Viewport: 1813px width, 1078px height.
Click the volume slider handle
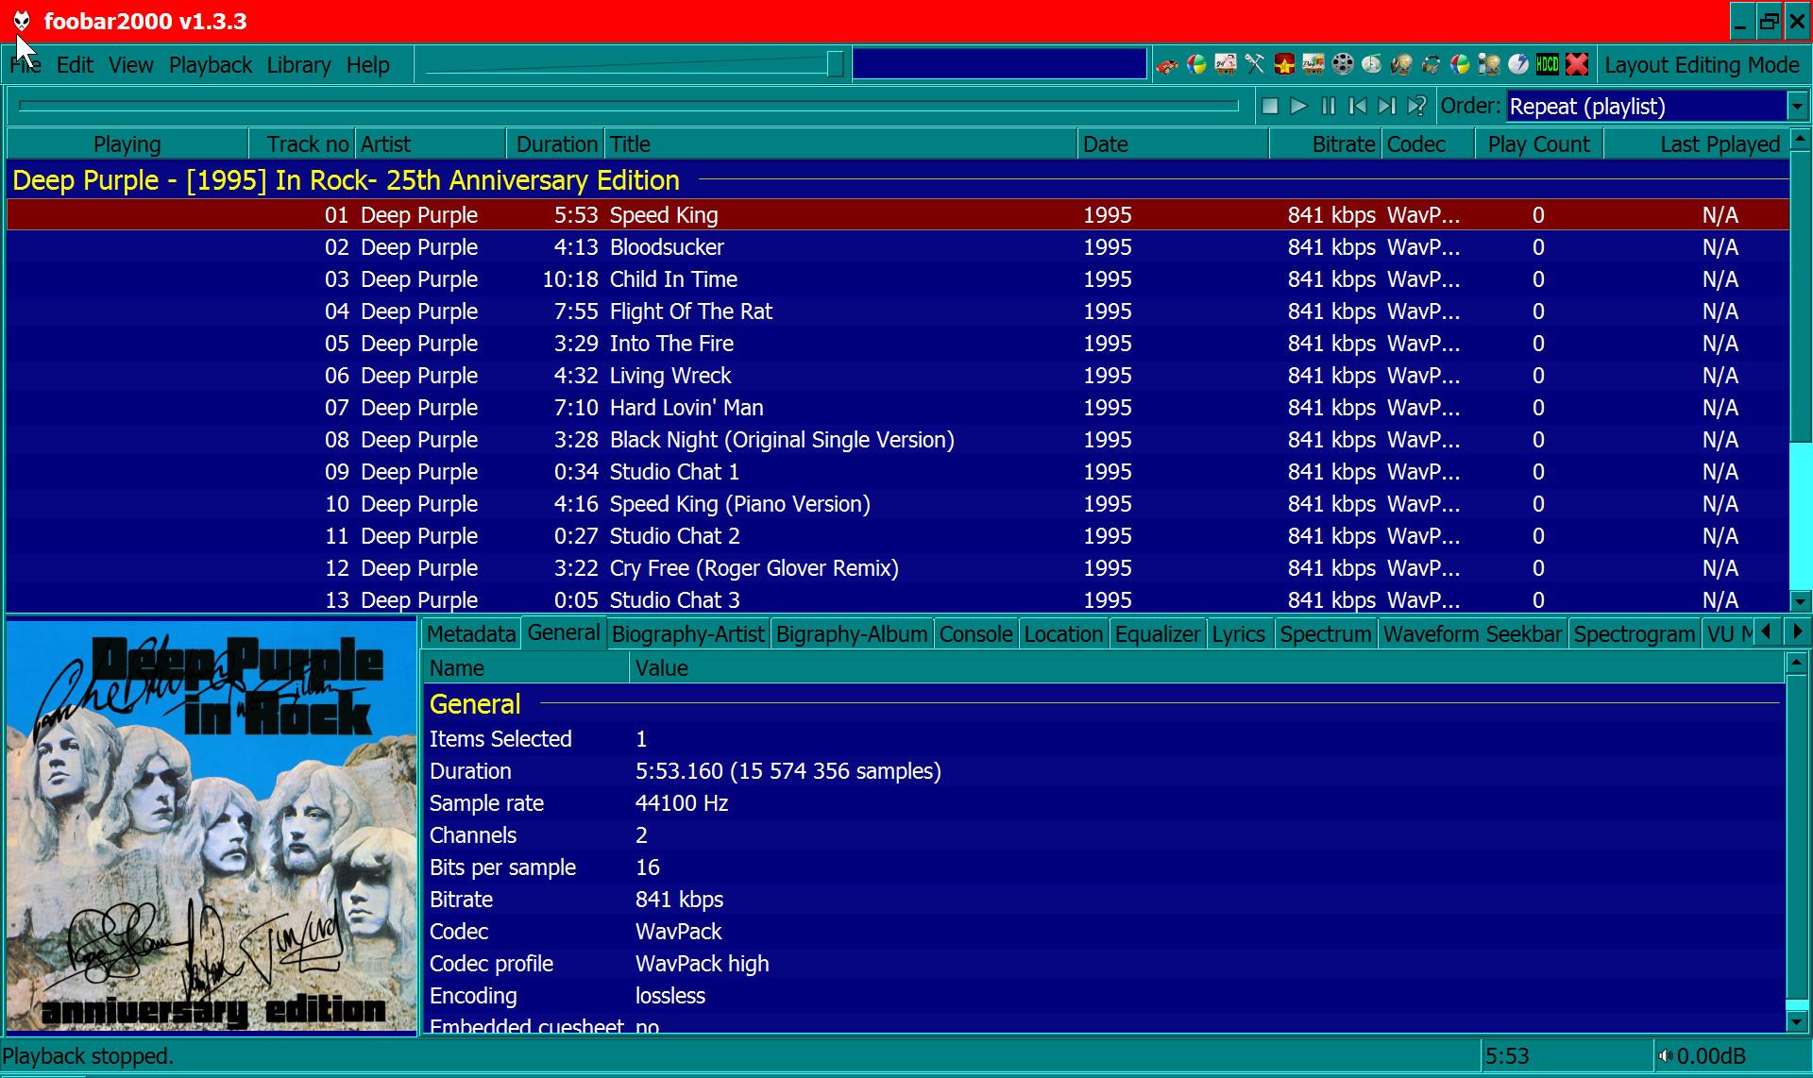click(x=835, y=64)
